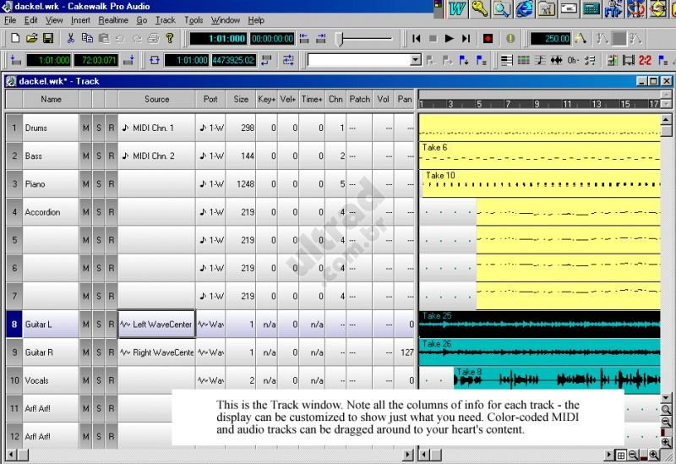Click the Name column header
676x464 pixels.
(51, 99)
